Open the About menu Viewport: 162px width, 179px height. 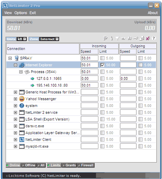[x=153, y=13]
